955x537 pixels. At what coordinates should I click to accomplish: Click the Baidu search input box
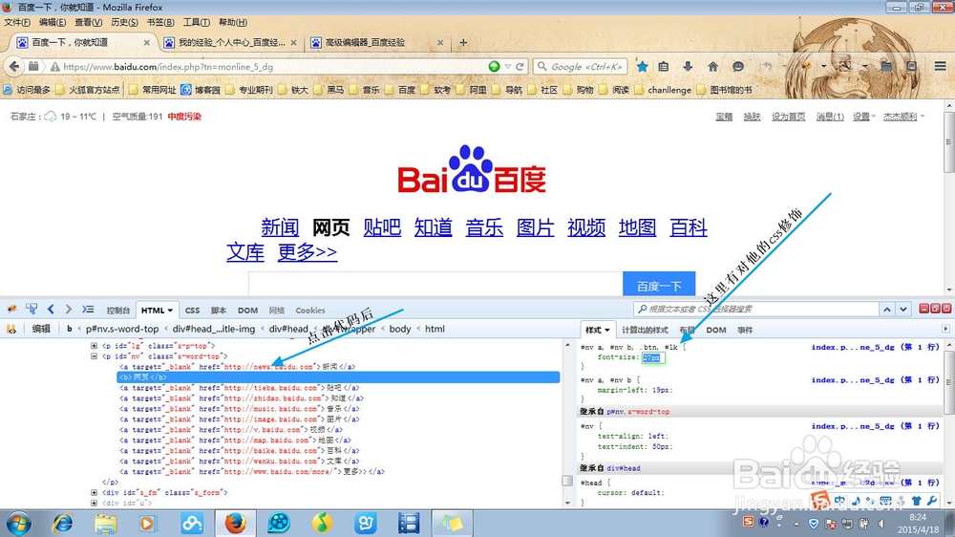coord(435,284)
